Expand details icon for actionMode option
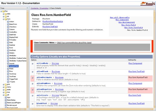Image resolution: width=156 pixels, height=112 pixels. [x=32, y=64]
